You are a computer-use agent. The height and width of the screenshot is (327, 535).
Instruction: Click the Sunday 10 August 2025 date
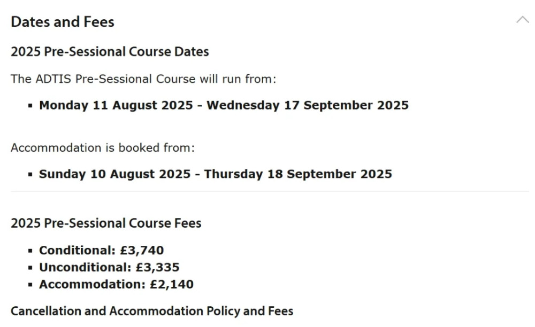coord(114,174)
